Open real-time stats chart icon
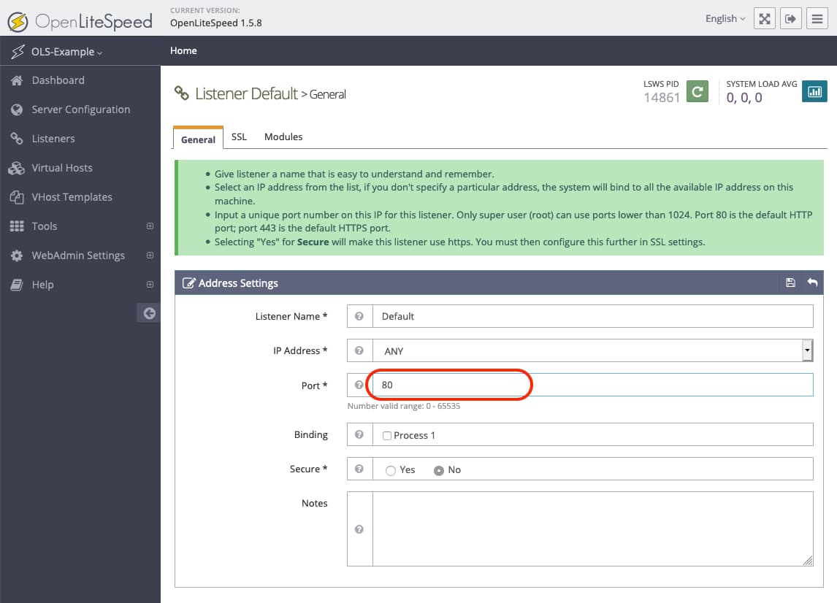Viewport: 837px width, 603px height. [814, 91]
